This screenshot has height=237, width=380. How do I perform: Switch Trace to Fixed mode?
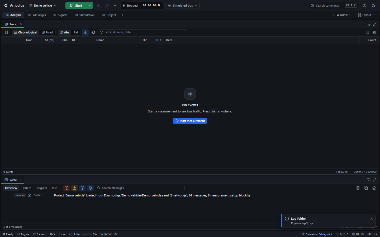click(x=47, y=32)
